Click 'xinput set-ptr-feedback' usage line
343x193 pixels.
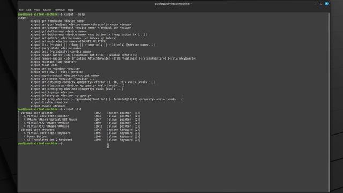click(x=81, y=25)
